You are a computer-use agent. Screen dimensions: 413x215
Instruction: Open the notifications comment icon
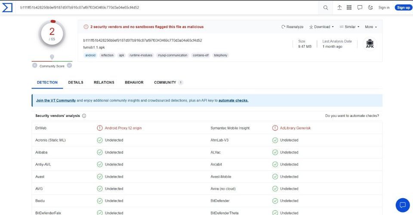tap(360, 8)
